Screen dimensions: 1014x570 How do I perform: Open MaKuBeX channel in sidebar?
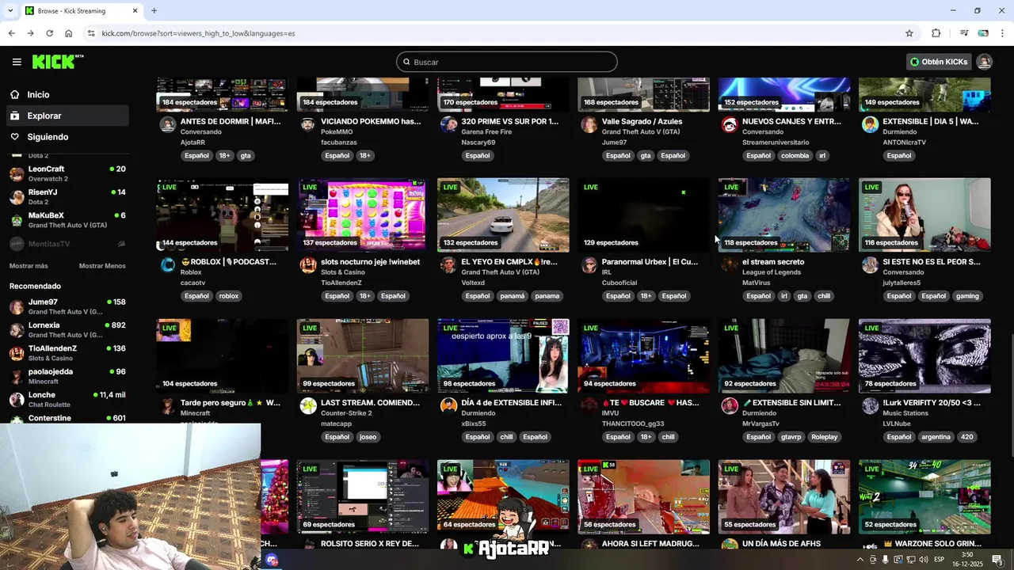(x=67, y=220)
